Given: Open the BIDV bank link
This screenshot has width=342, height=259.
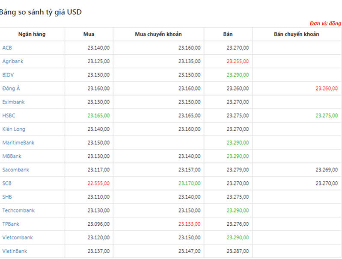Looking at the screenshot, I should click(x=8, y=75).
